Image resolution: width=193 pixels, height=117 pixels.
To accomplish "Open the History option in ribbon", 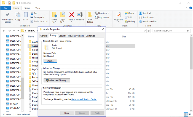I will (130, 21).
